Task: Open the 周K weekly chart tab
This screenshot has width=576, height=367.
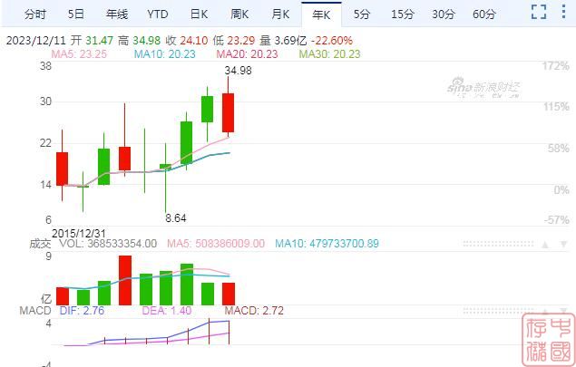Action: tap(239, 14)
